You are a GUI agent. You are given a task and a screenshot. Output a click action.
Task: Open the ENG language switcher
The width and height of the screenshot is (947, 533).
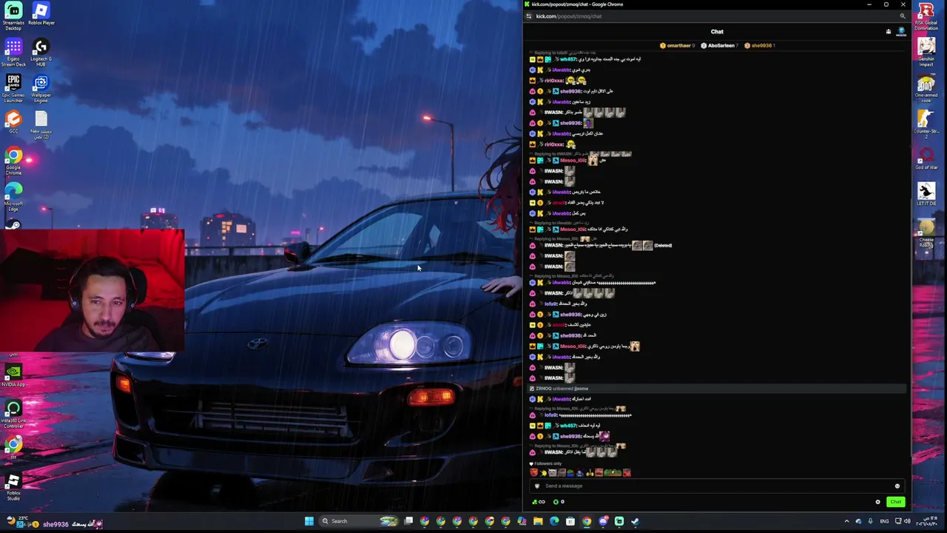[x=884, y=521]
